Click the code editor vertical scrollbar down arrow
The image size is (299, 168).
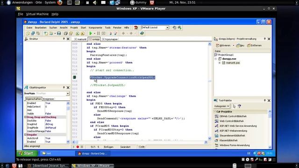point(210,138)
